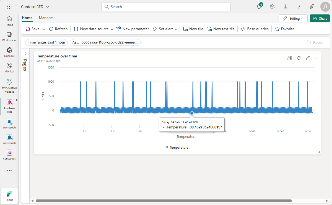
Task: Open Monitor in the sidebar
Action: tap(9, 67)
